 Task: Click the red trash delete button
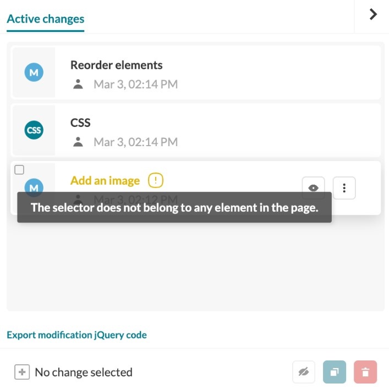click(365, 372)
